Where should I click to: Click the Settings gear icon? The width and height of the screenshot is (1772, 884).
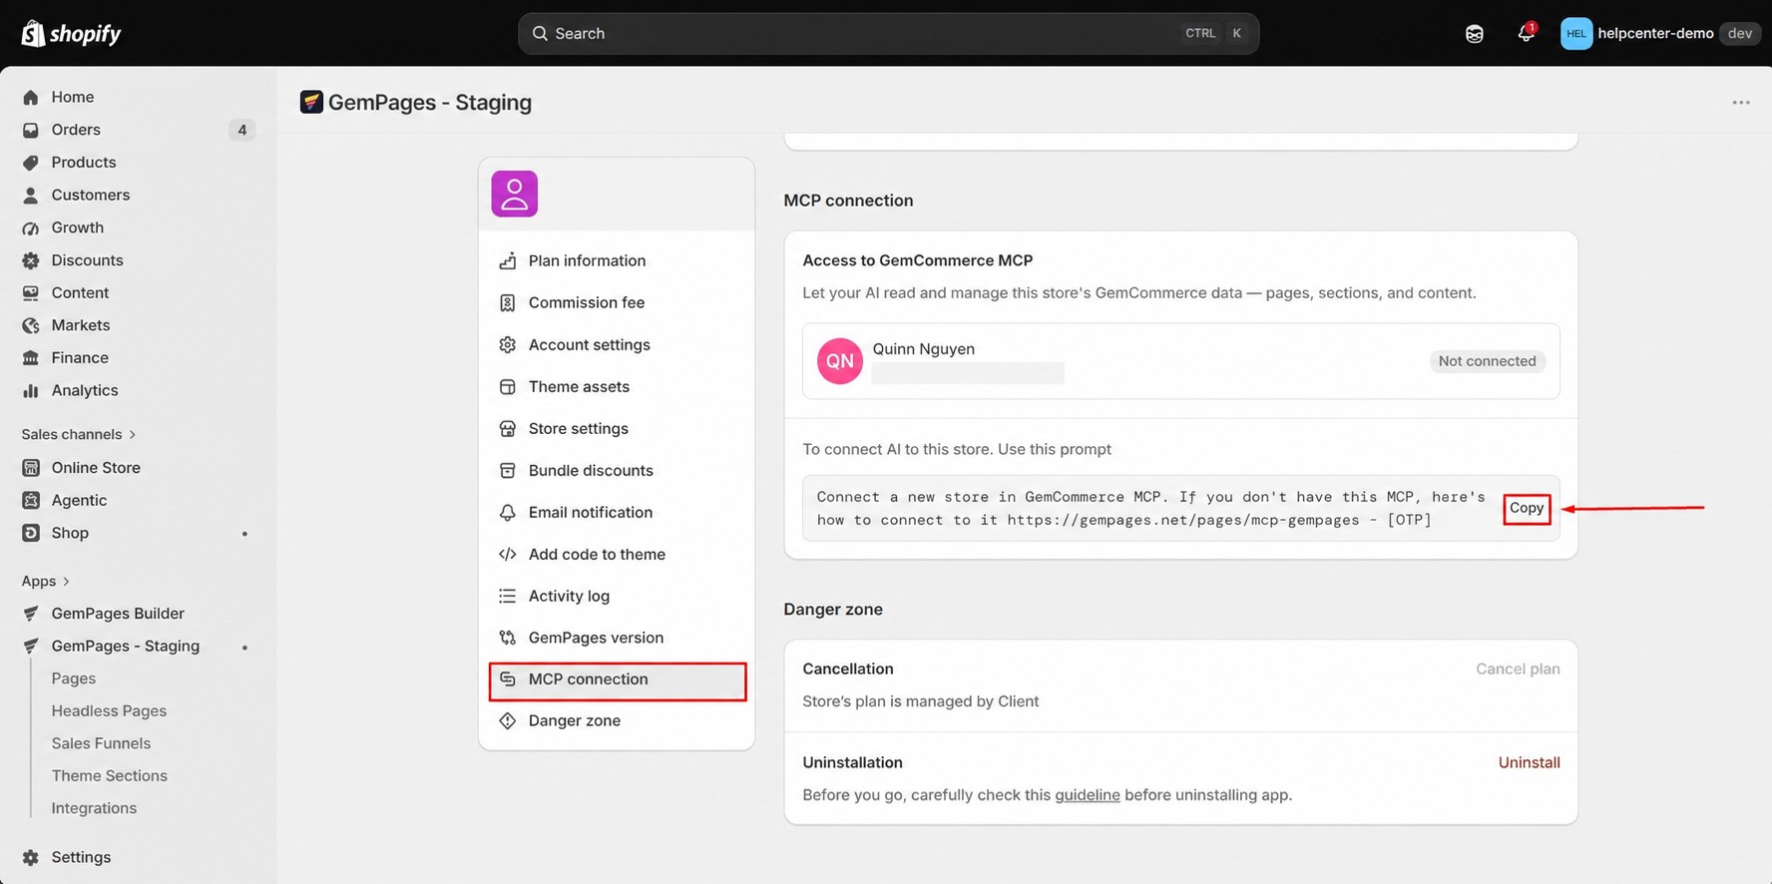pos(31,858)
